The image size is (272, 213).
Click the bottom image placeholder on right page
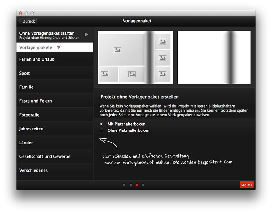(x=163, y=74)
